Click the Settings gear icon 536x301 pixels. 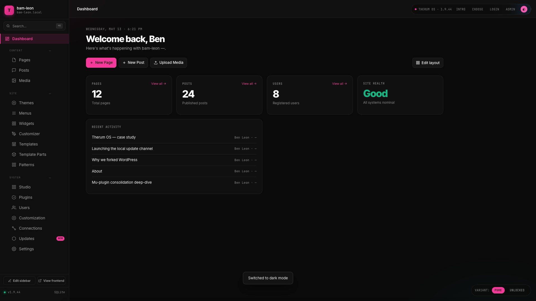point(14,249)
